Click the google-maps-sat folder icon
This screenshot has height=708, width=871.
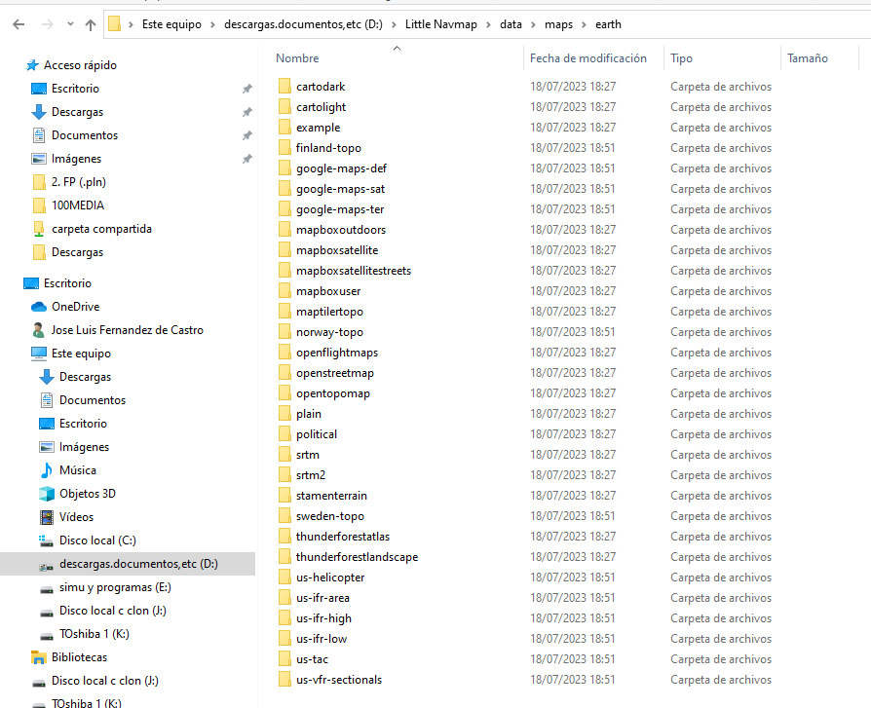[284, 189]
